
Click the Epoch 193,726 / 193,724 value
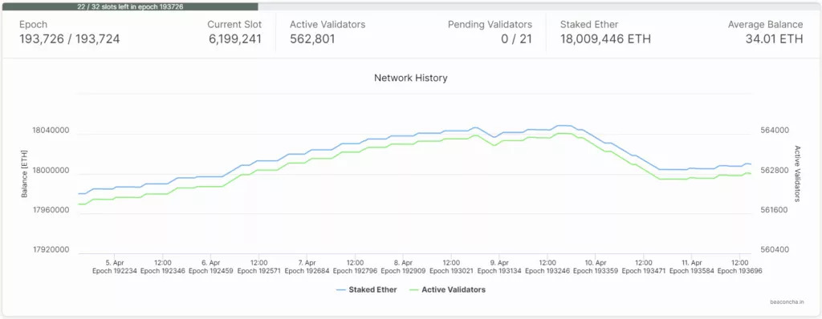pyautogui.click(x=70, y=38)
